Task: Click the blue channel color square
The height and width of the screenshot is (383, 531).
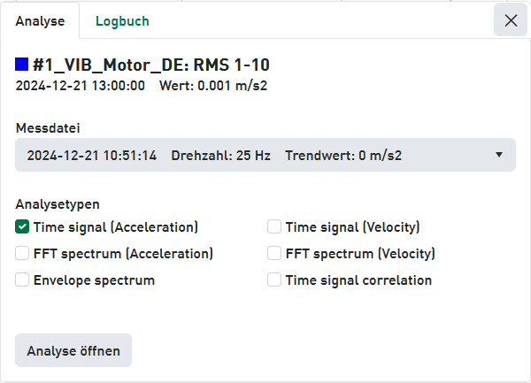Action: coord(22,64)
